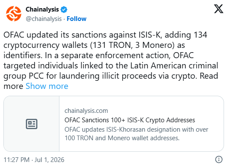The image size is (230, 168).
Task: Click the info circle icon
Action: [219, 159]
